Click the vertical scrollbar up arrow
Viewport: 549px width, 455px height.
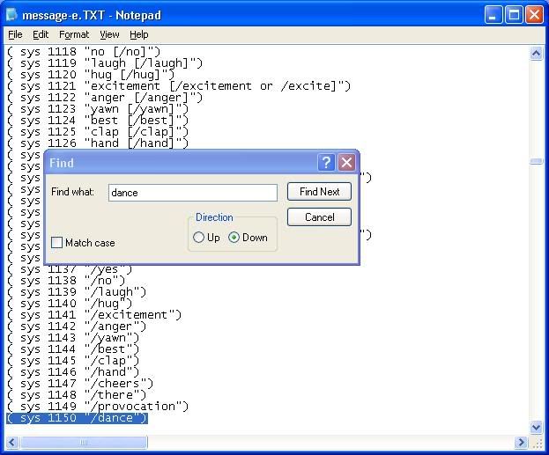click(536, 54)
